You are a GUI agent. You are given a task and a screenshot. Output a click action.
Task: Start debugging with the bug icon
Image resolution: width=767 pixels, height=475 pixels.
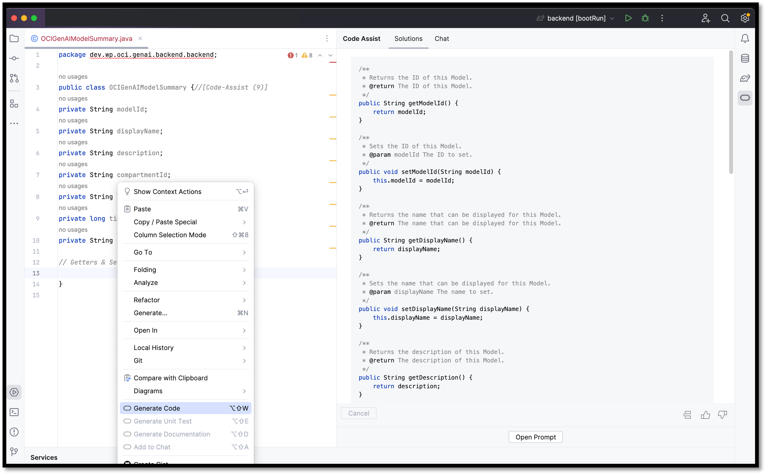pos(645,18)
